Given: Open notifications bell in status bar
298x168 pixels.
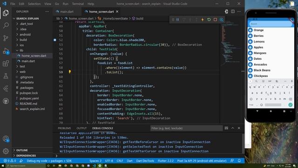Looking at the screenshot, I should [239, 161].
